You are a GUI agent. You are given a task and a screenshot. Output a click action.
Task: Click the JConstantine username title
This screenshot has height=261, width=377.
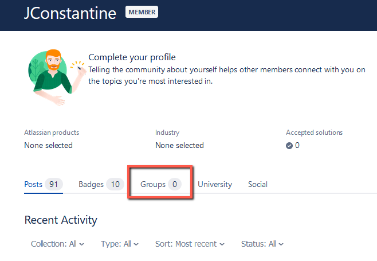coord(70,13)
